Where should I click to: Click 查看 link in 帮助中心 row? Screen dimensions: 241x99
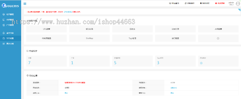pos(172,93)
